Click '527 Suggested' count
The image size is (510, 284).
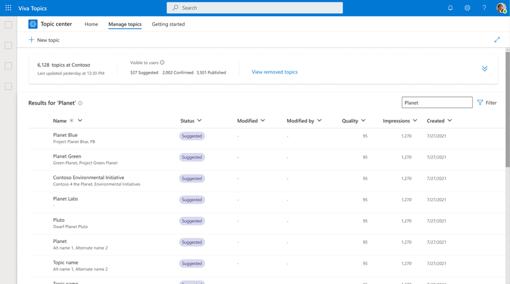pyautogui.click(x=144, y=73)
